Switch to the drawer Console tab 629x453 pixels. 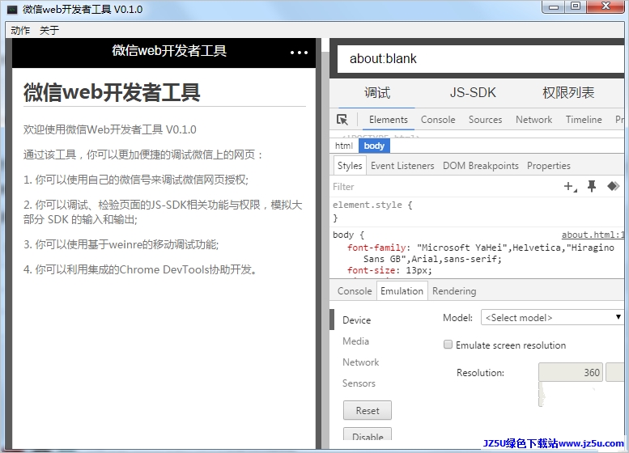click(x=355, y=291)
